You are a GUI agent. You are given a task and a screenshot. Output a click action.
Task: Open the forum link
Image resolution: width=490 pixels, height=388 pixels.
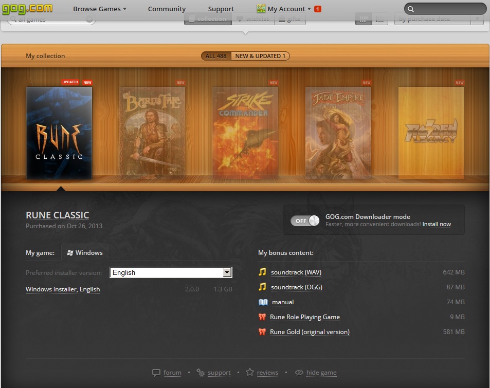(x=172, y=373)
